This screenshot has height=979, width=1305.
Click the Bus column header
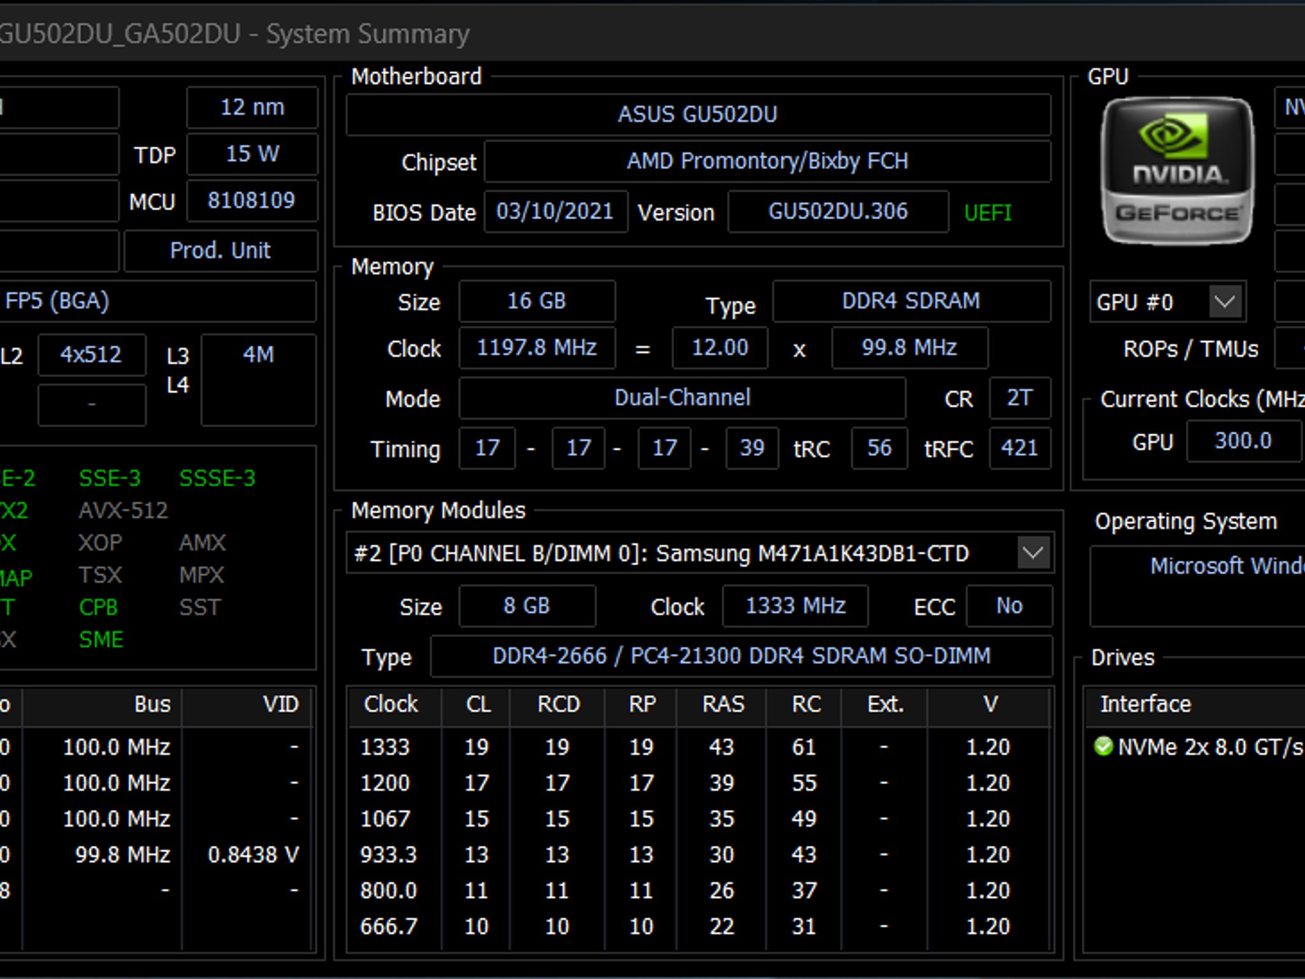pyautogui.click(x=102, y=705)
